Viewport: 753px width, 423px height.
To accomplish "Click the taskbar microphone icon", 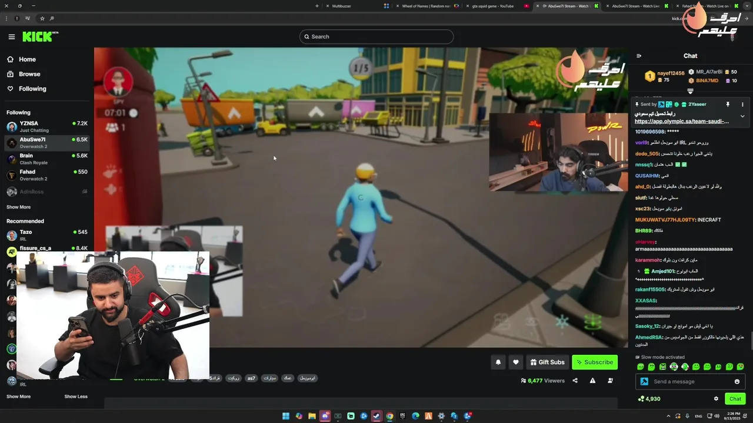I will (687, 416).
